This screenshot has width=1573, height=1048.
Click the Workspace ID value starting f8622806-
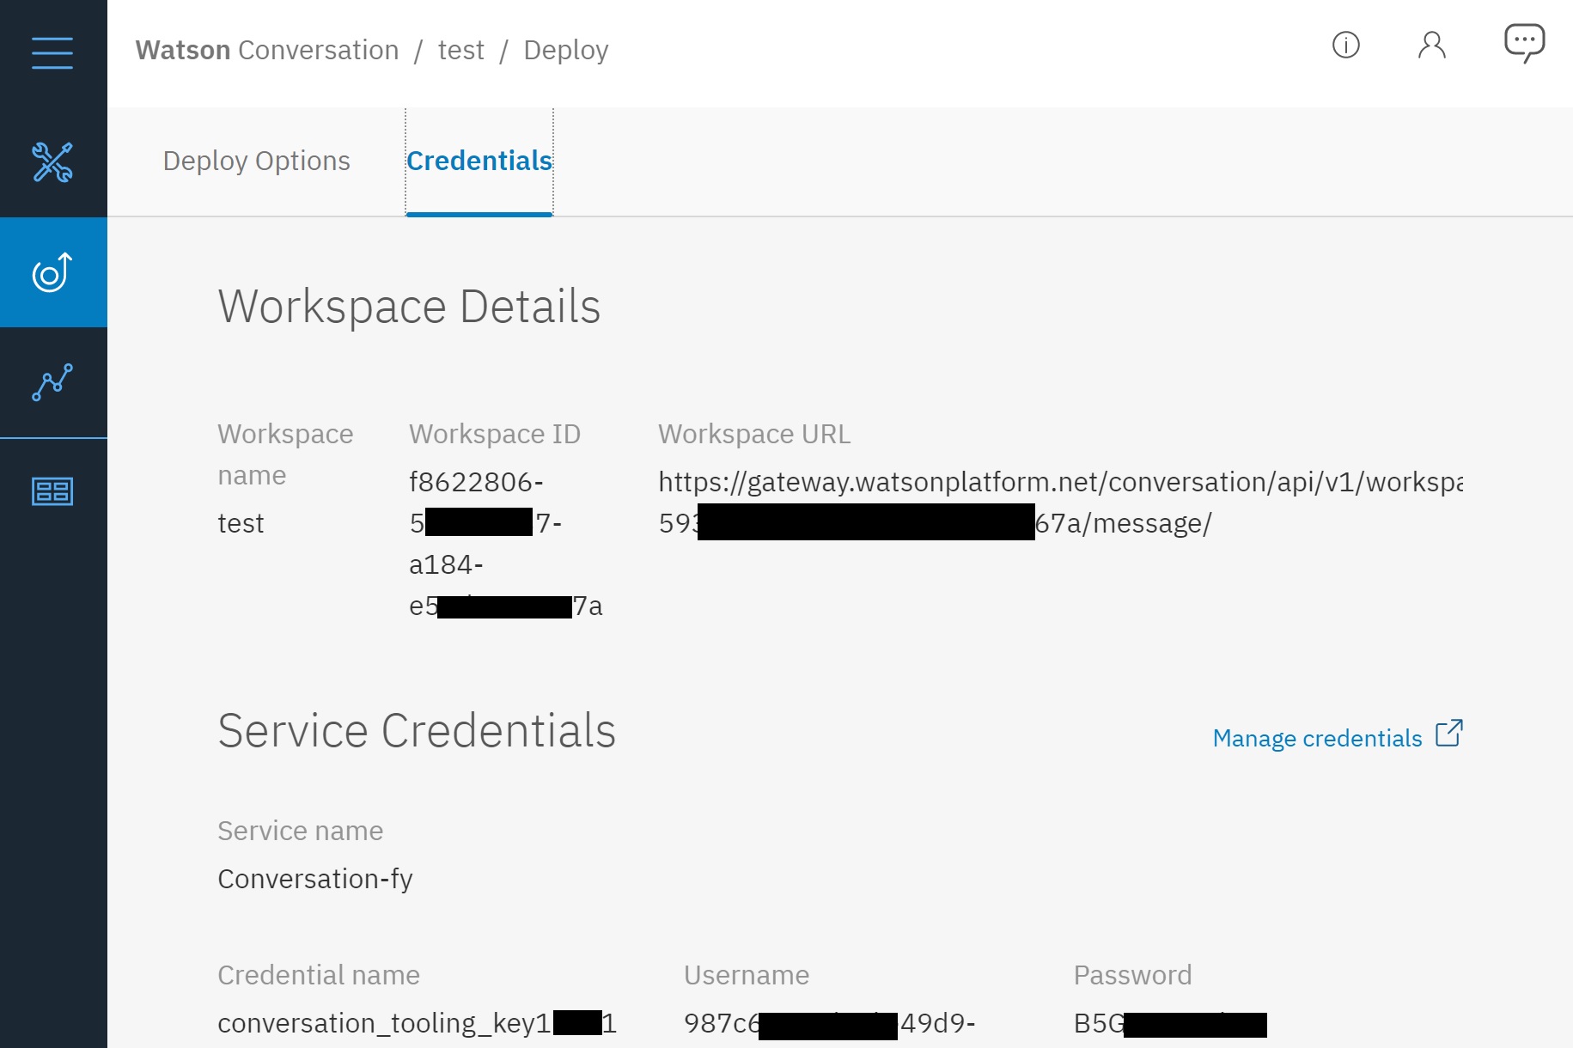505,544
